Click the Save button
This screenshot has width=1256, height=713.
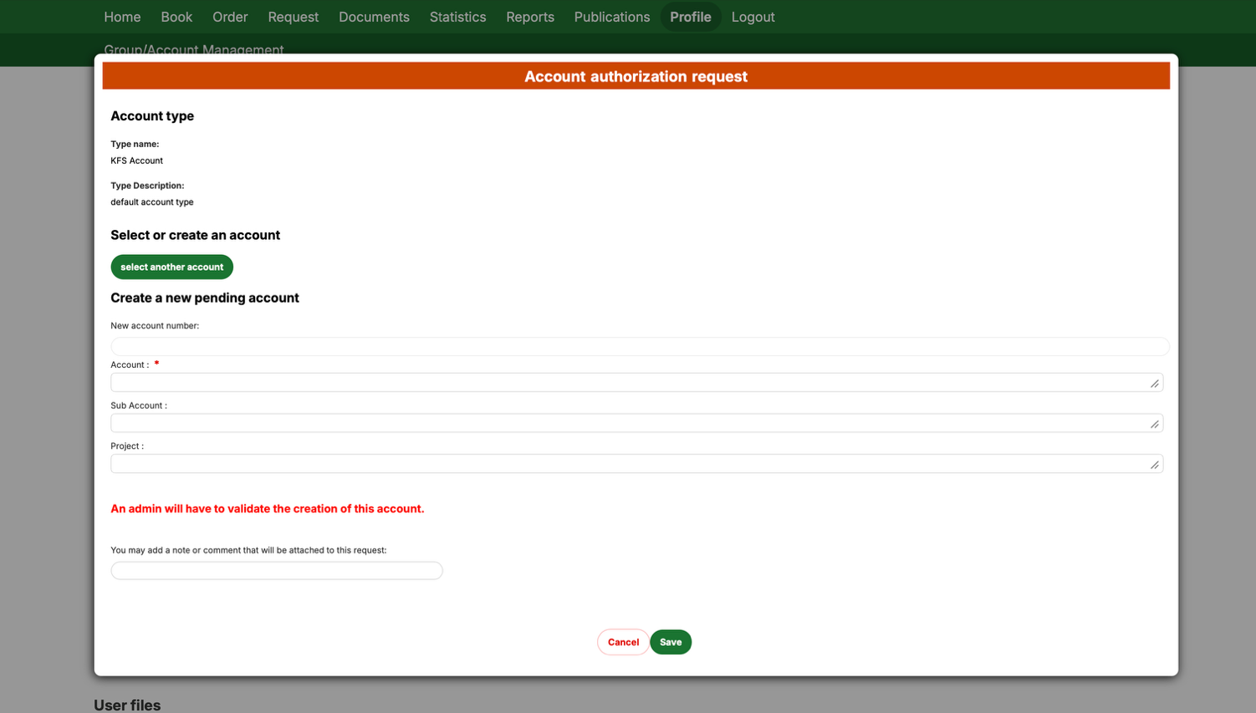[x=671, y=642]
